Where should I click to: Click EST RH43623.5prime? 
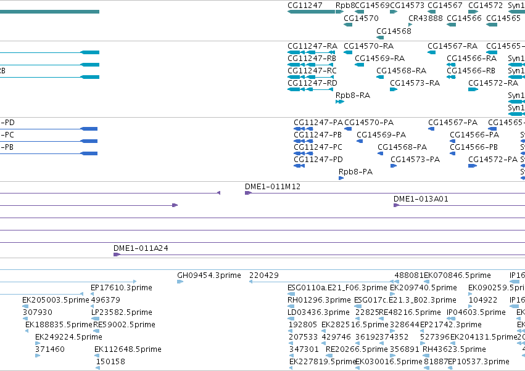click(x=454, y=349)
